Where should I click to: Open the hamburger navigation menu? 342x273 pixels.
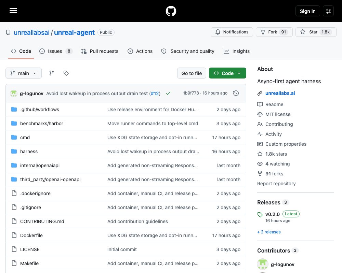point(13,11)
